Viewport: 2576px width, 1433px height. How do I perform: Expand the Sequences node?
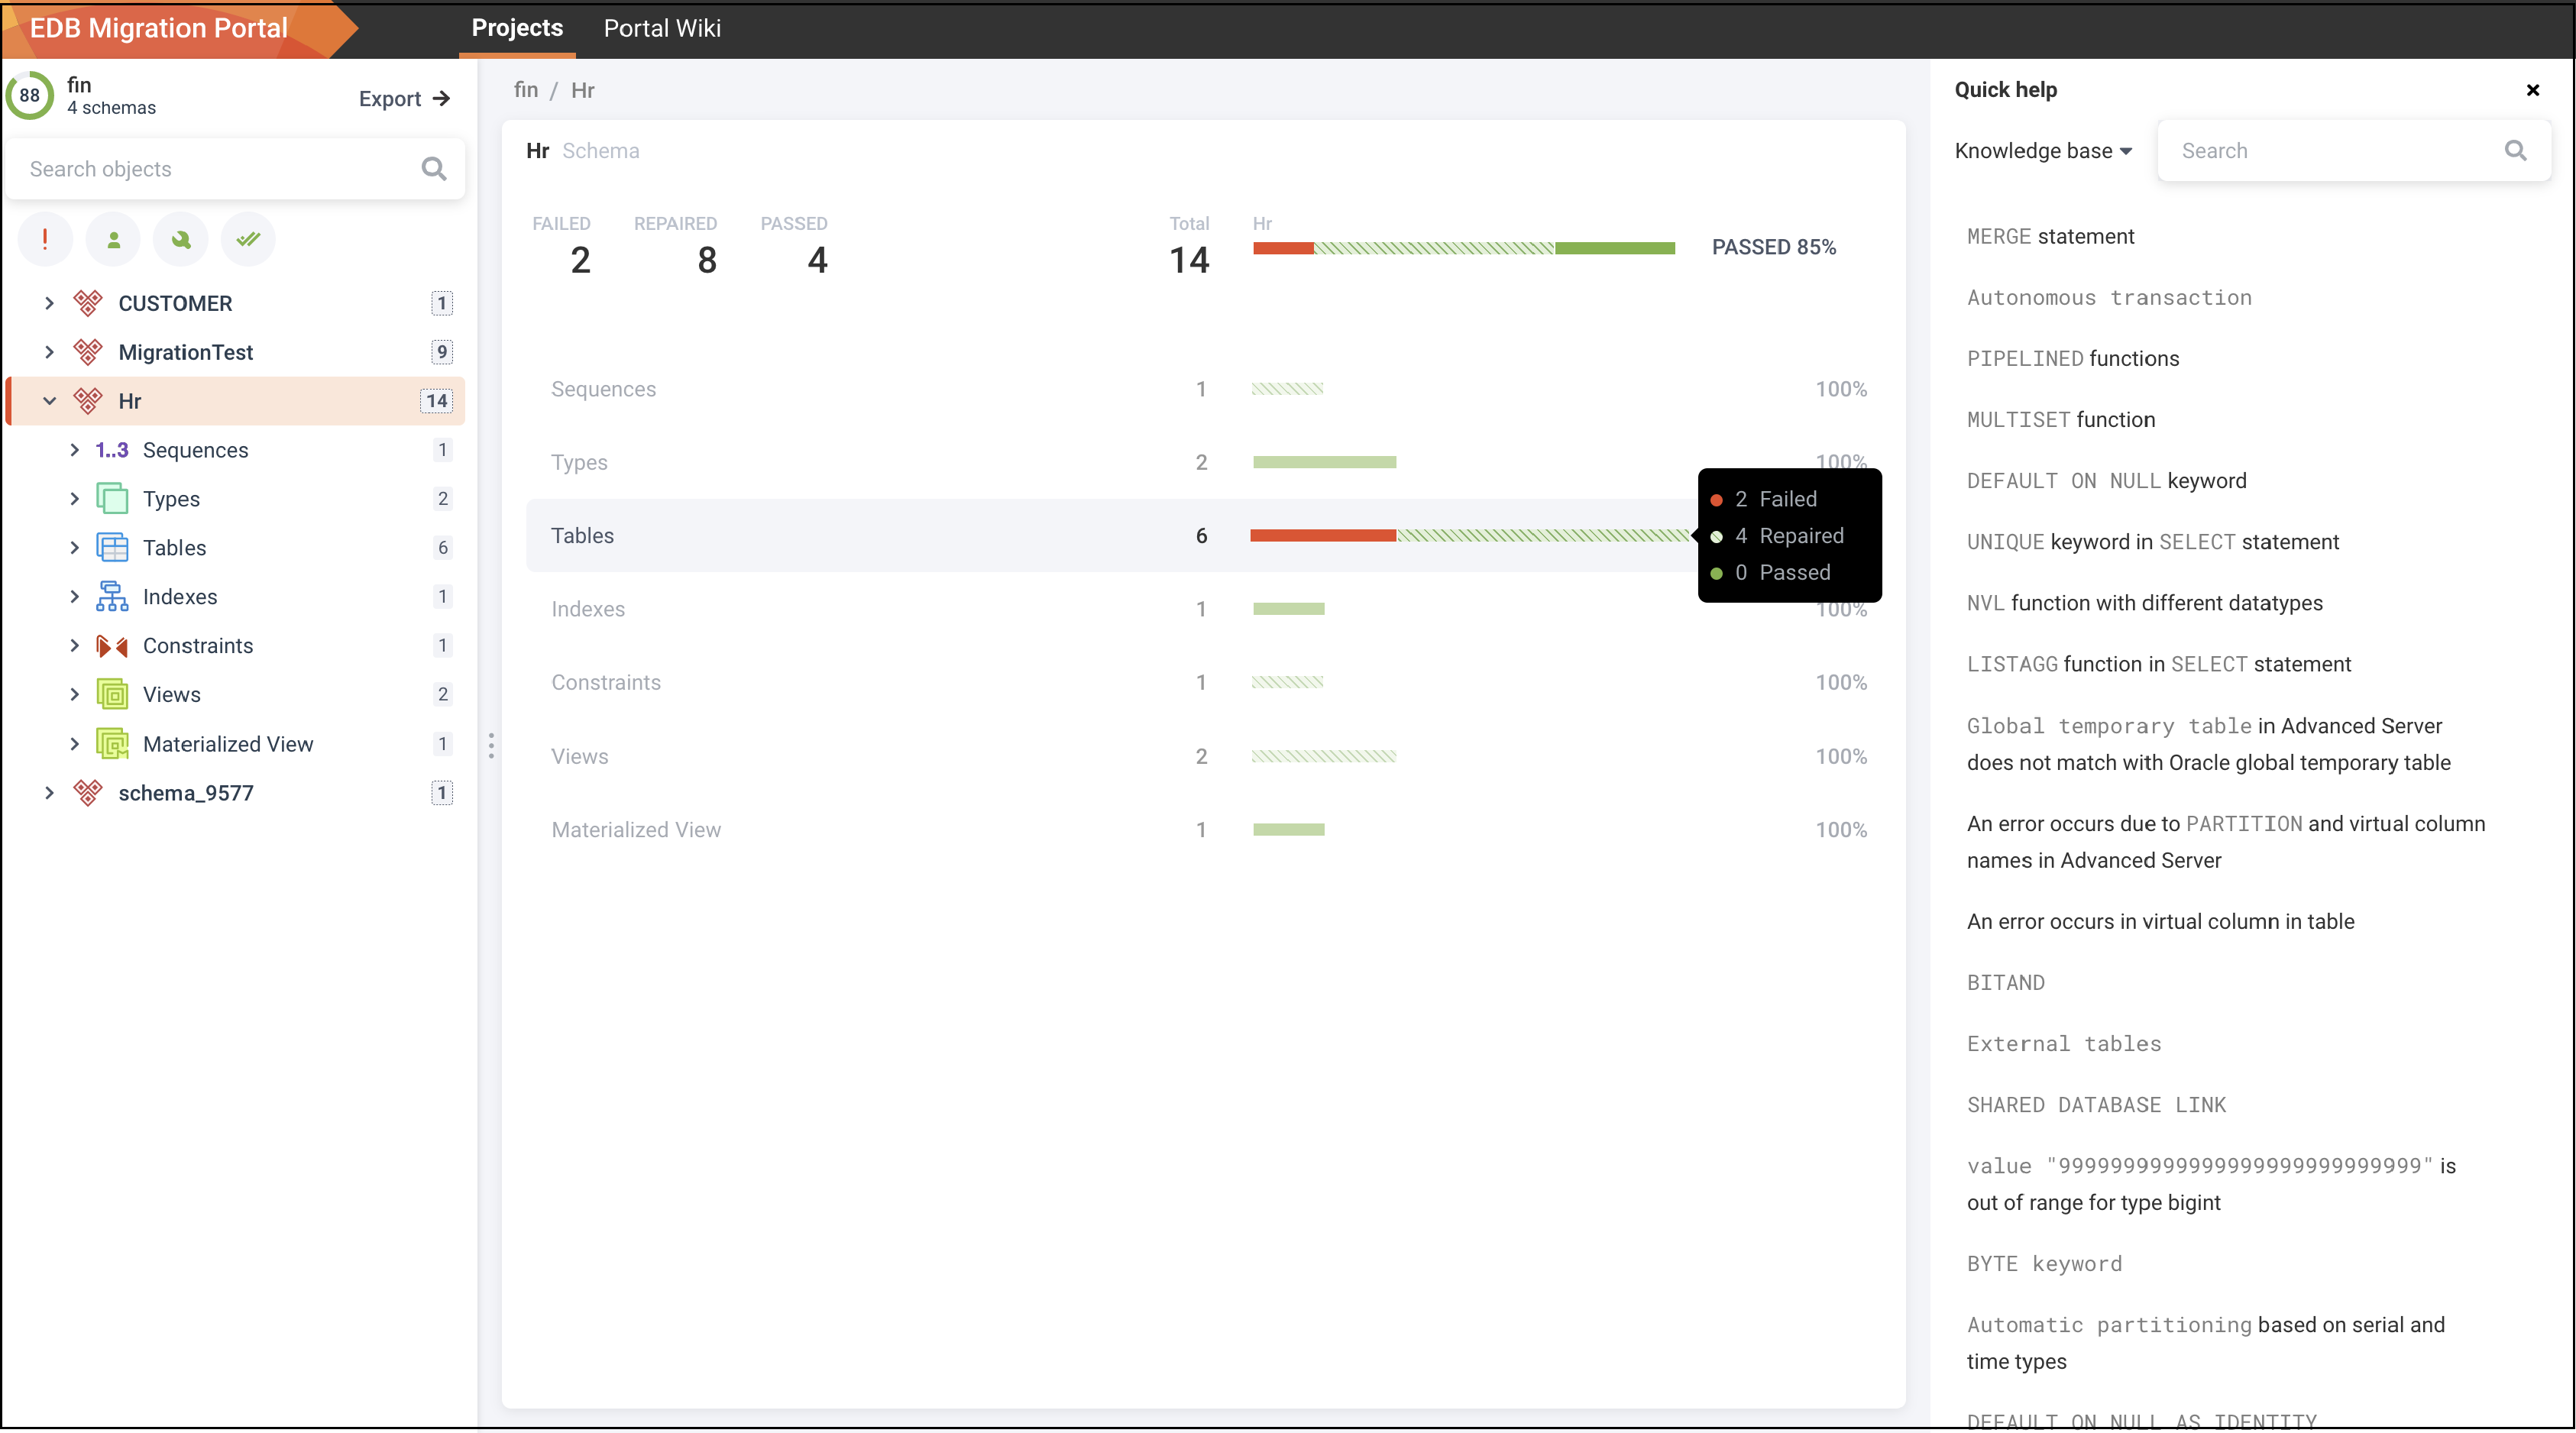[74, 450]
